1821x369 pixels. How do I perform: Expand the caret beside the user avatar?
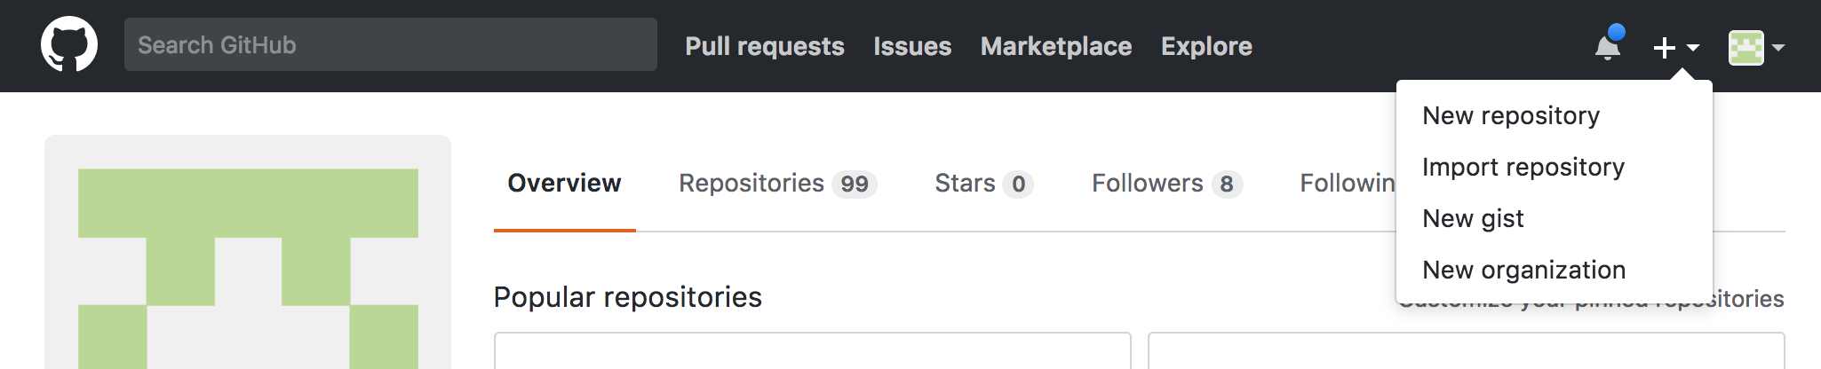click(x=1778, y=48)
